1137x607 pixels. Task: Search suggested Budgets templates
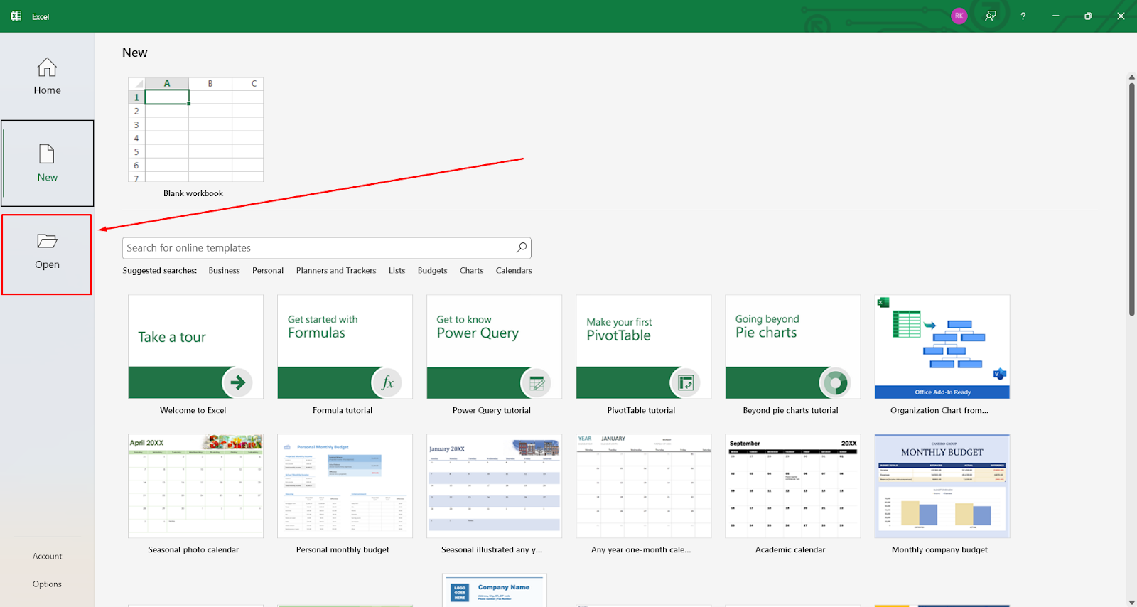432,270
